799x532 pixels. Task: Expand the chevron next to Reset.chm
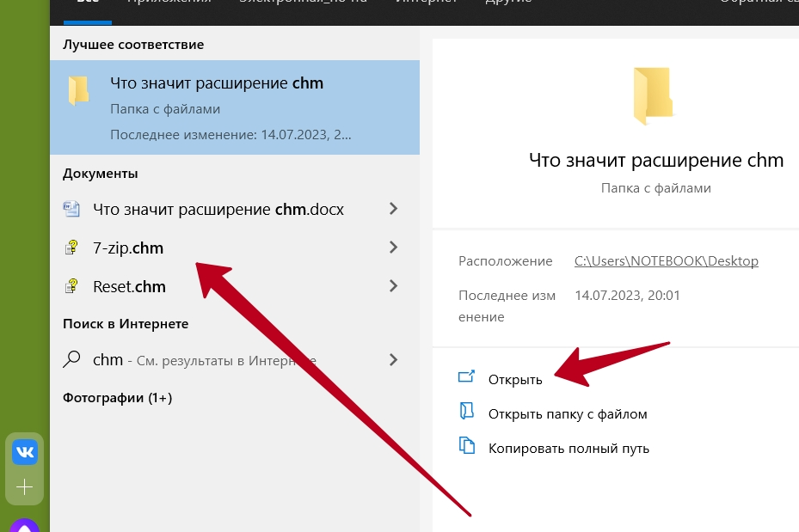click(393, 285)
